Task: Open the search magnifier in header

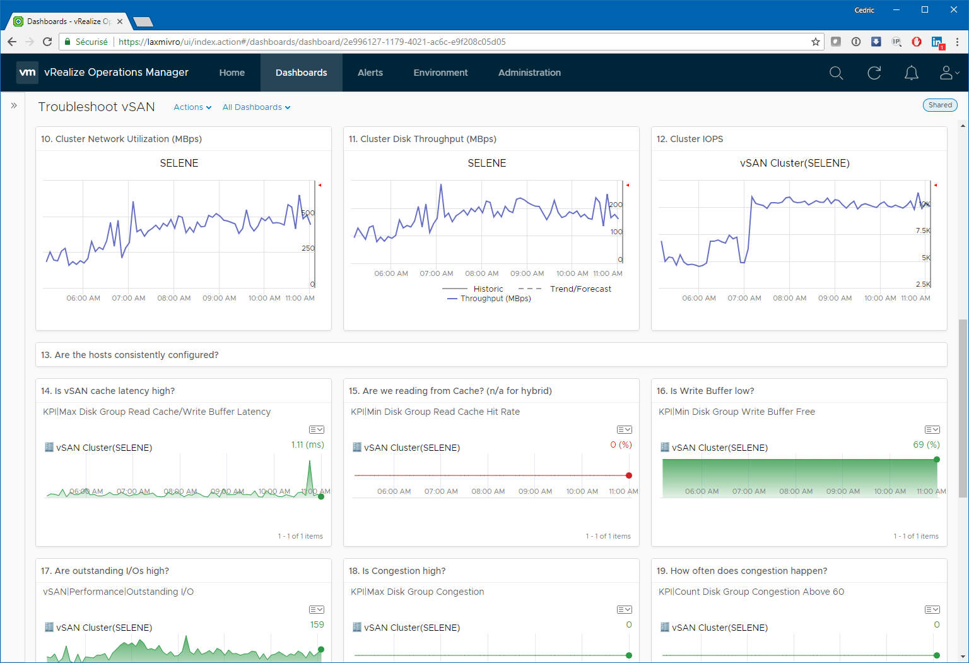Action: 836,73
